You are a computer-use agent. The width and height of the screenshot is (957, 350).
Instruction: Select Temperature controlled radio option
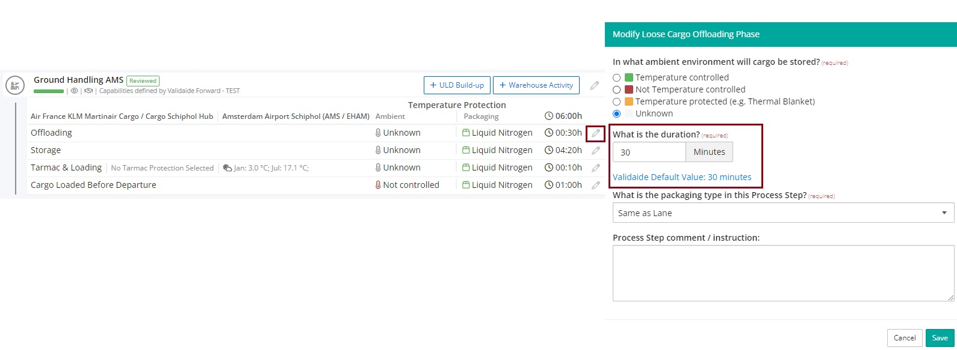click(x=616, y=77)
